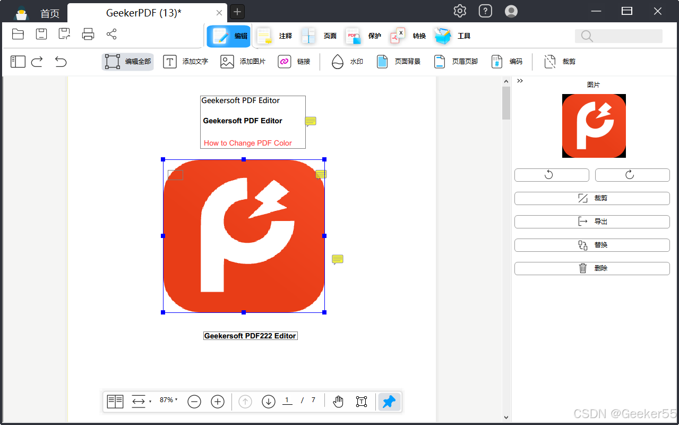Toggle the pin toolbar button
Screen dimensions: 679x425
click(x=389, y=402)
